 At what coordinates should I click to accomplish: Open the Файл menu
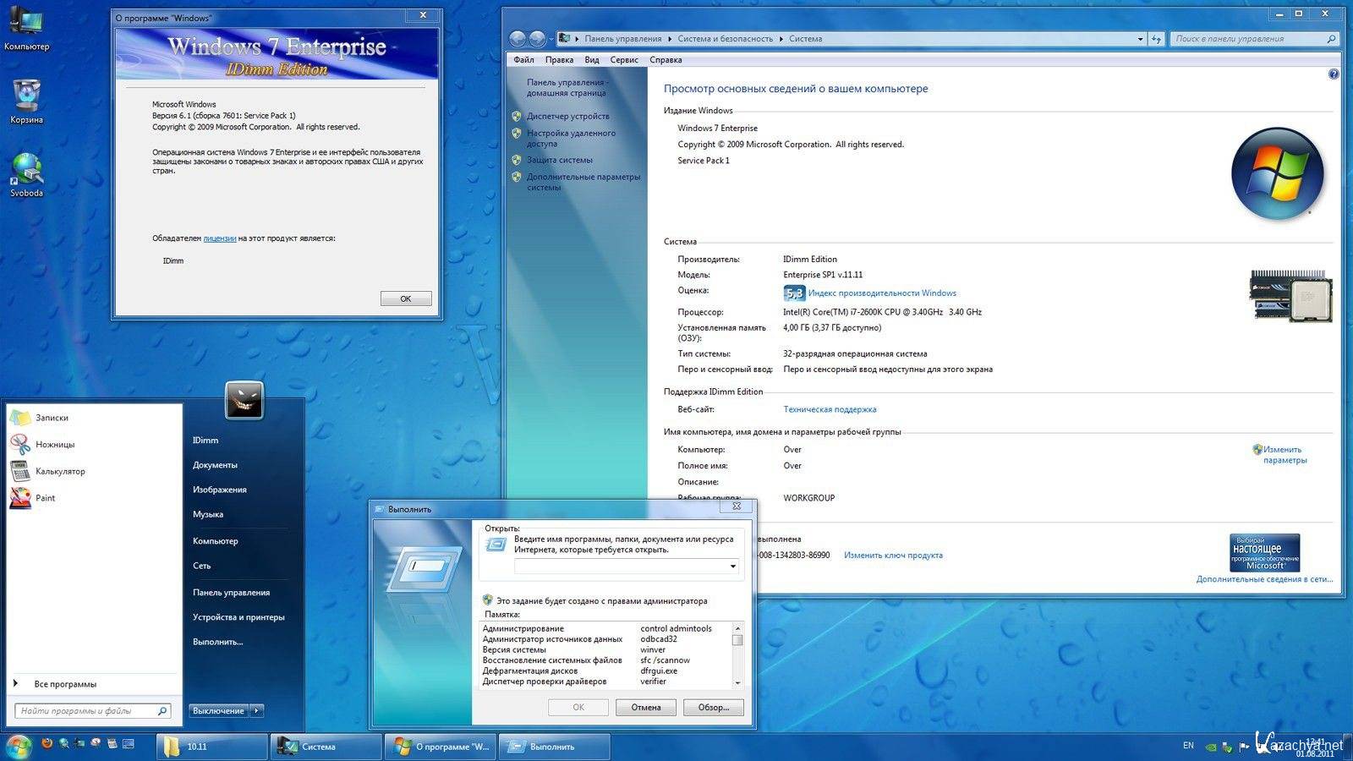click(523, 60)
